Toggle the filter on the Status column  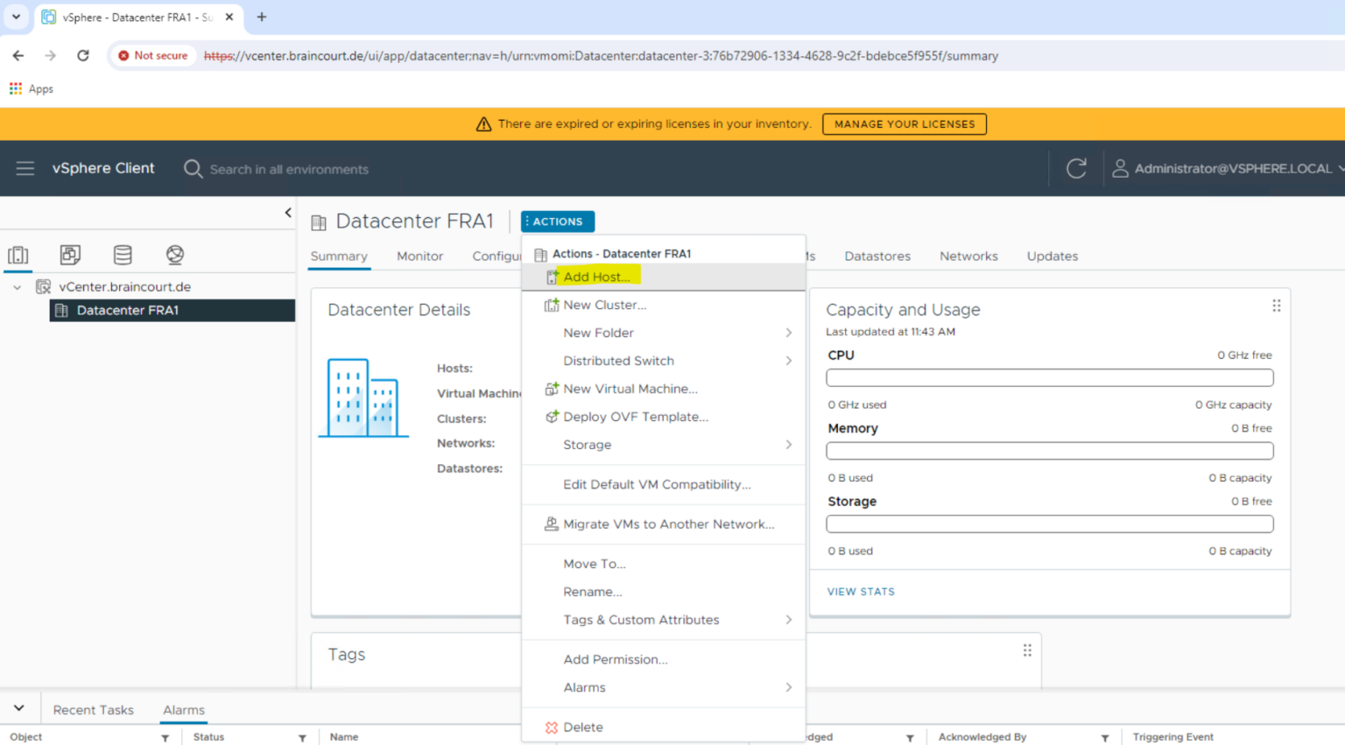tap(303, 737)
